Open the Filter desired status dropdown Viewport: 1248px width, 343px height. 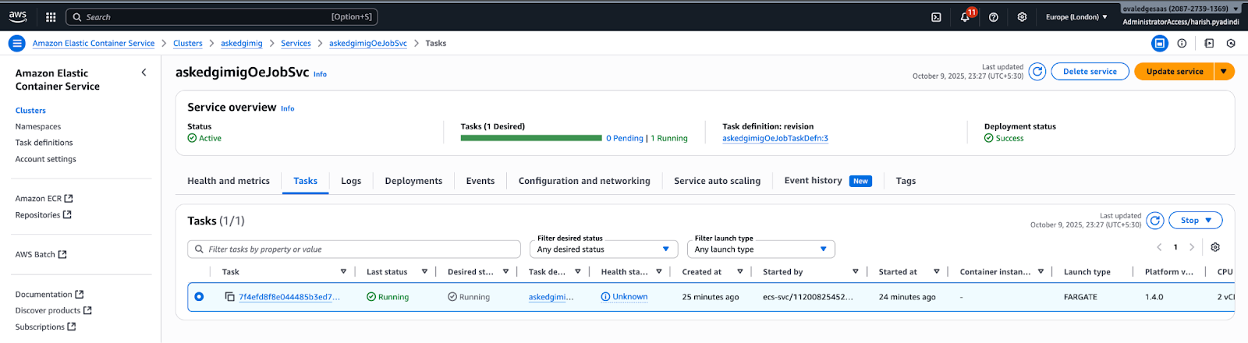point(604,249)
